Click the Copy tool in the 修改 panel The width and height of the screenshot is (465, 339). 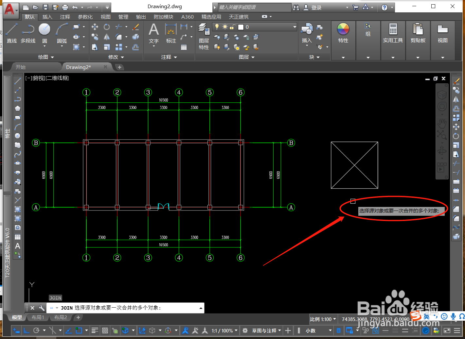(95, 37)
